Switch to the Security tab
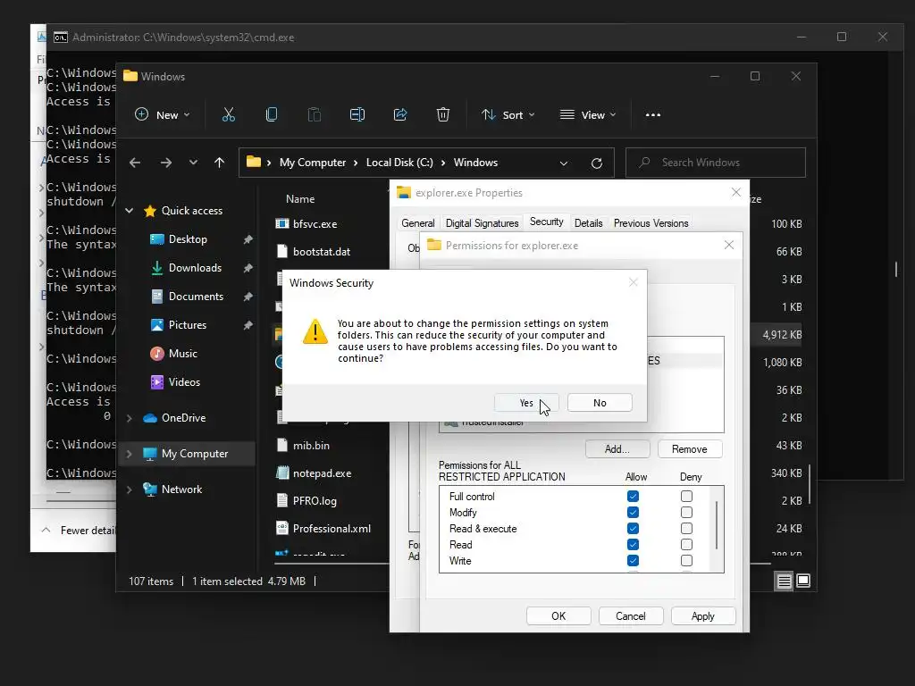This screenshot has height=686, width=915. point(547,222)
